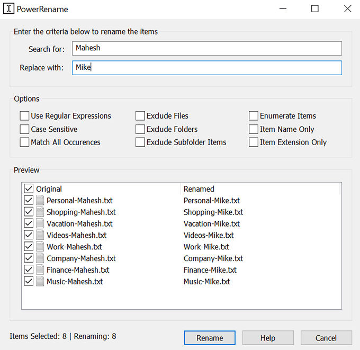Uncheck the Original select-all checkbox

pos(29,189)
